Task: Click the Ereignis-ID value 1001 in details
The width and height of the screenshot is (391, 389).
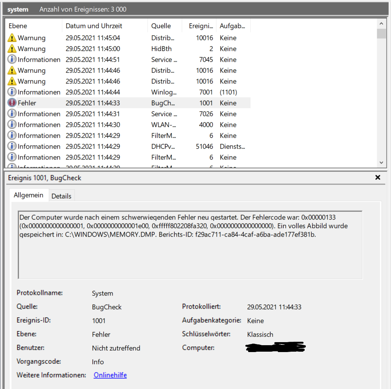Action: [x=99, y=321]
